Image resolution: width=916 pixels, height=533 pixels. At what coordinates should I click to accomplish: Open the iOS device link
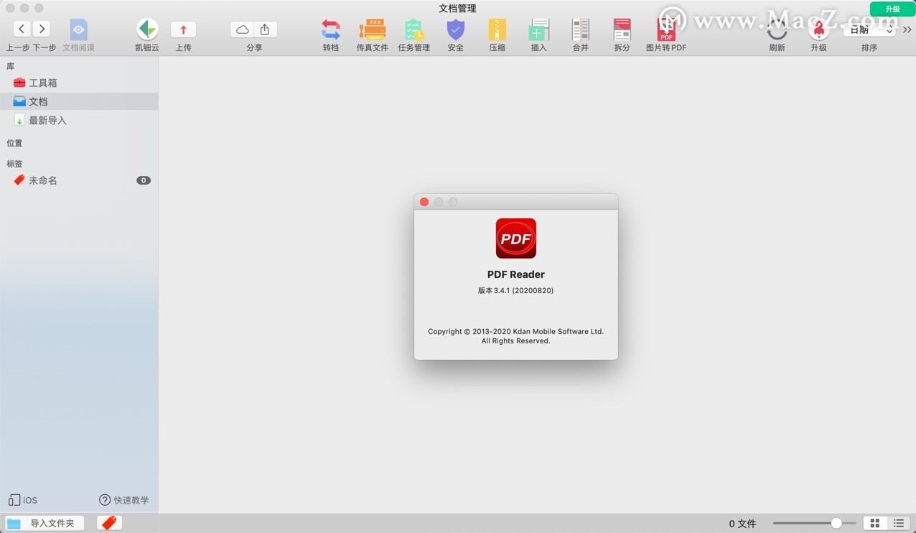pos(23,500)
